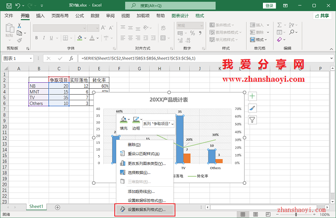Click the zoom slider in status bar
The width and height of the screenshot is (336, 218).
[296, 215]
